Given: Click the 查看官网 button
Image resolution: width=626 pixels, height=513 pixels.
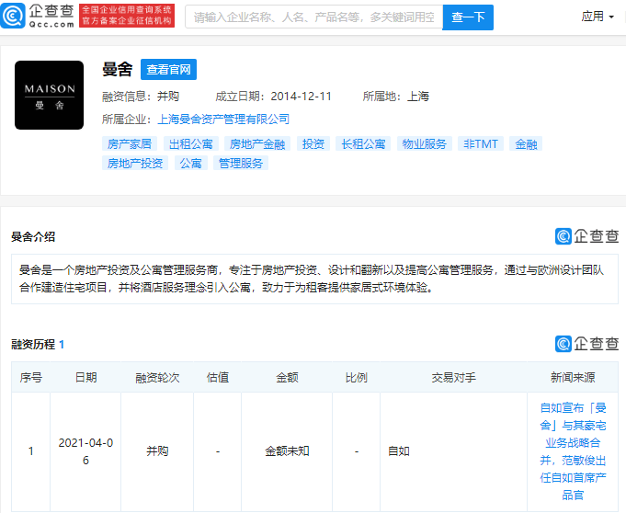Looking at the screenshot, I should click(x=168, y=70).
